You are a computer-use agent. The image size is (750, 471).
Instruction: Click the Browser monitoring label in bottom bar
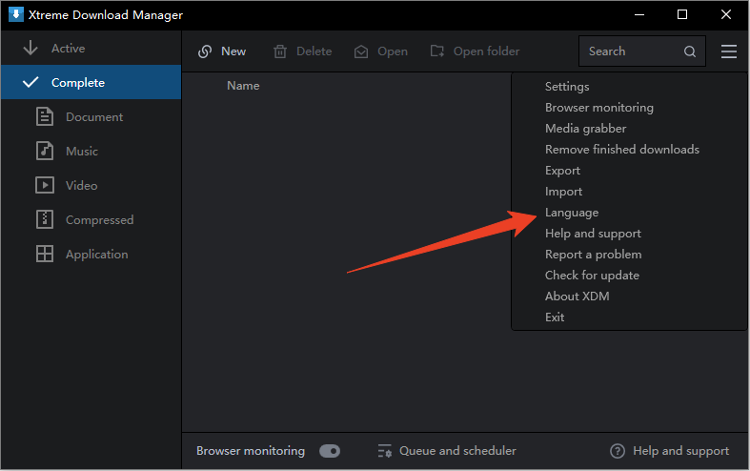[x=251, y=451]
